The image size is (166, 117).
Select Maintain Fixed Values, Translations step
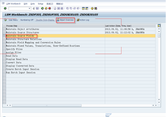pyautogui.click(x=55, y=46)
